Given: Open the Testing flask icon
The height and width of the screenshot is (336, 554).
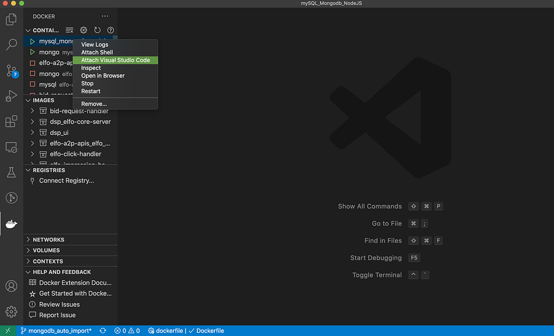Looking at the screenshot, I should 11,172.
